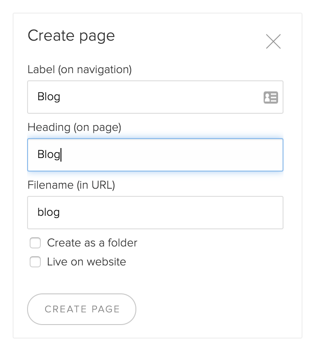Image resolution: width=316 pixels, height=353 pixels.
Task: Click the "Label (on navigation)" caption
Action: [79, 70]
